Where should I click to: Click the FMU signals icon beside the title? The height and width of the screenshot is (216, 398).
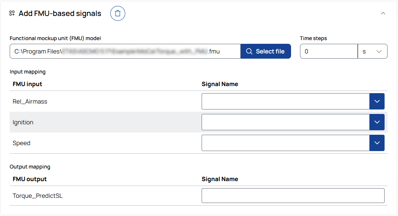[x=12, y=13]
